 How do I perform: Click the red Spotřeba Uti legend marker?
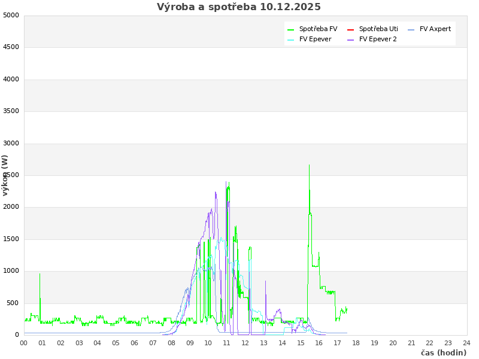(x=351, y=29)
